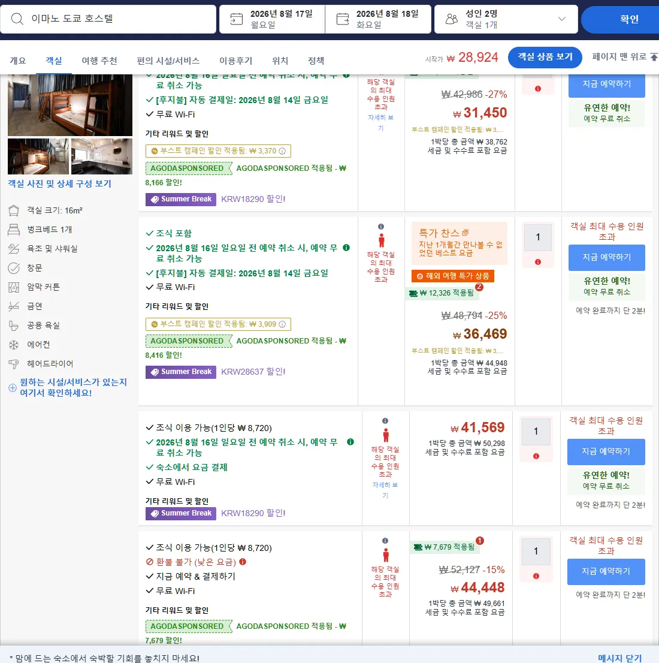Click occupancy info icon in ₩44,448 row

pos(385,541)
